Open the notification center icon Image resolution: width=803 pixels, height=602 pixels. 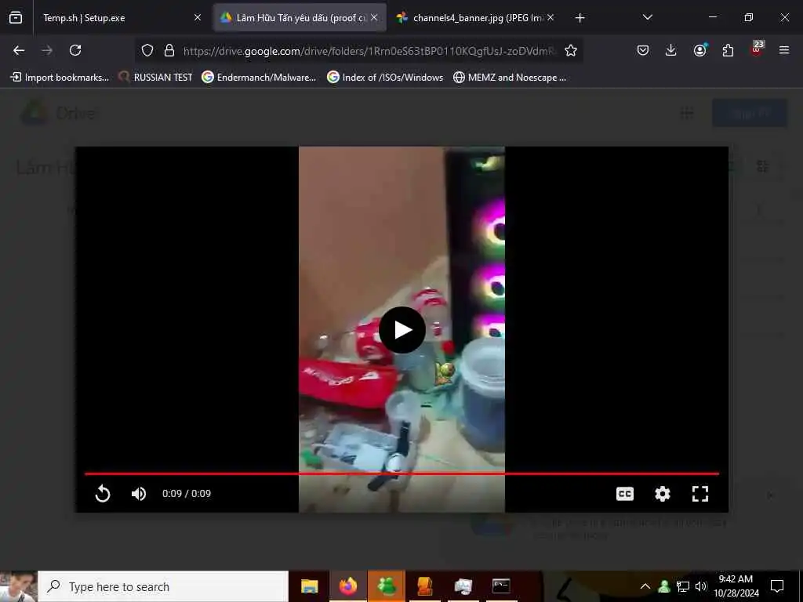point(777,586)
